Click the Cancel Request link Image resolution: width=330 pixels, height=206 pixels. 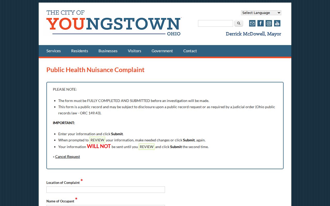click(68, 157)
